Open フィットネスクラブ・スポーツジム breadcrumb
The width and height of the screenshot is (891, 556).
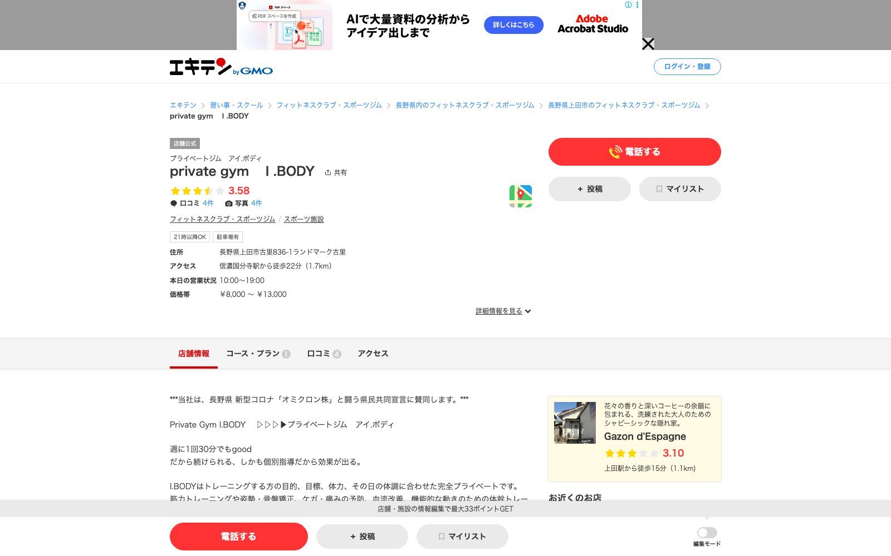[329, 105]
